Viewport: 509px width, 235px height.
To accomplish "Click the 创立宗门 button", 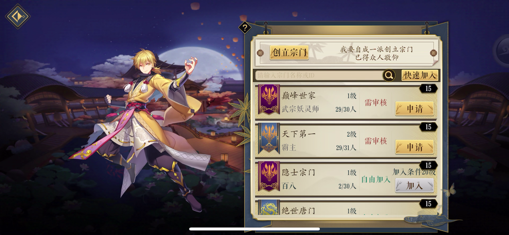I will pos(289,53).
